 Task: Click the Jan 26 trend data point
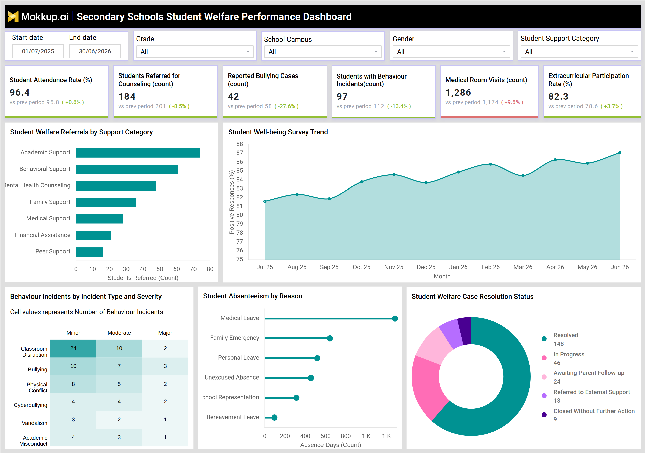[459, 172]
